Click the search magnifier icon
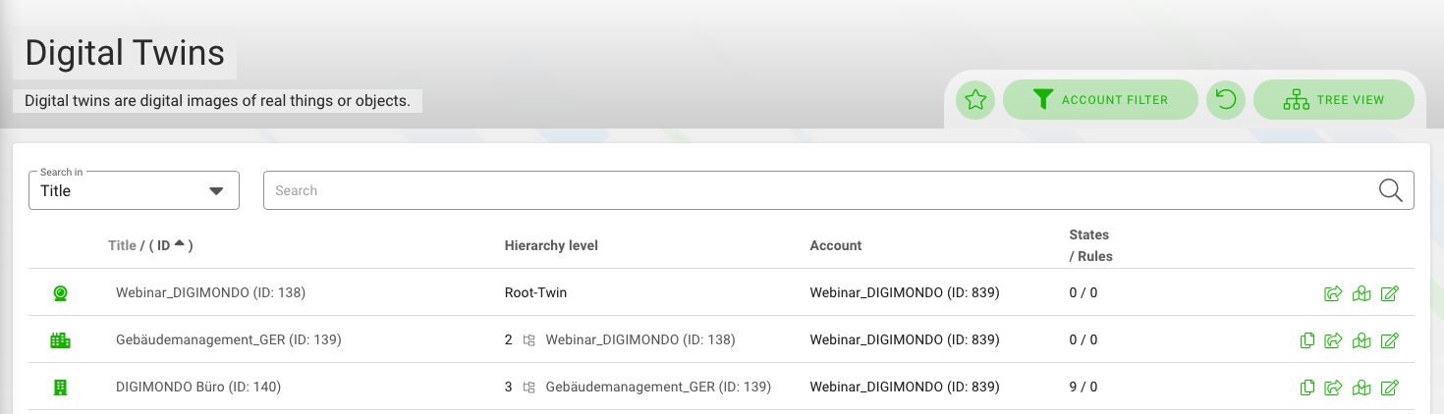Screen dimensions: 1444x414 point(1390,190)
